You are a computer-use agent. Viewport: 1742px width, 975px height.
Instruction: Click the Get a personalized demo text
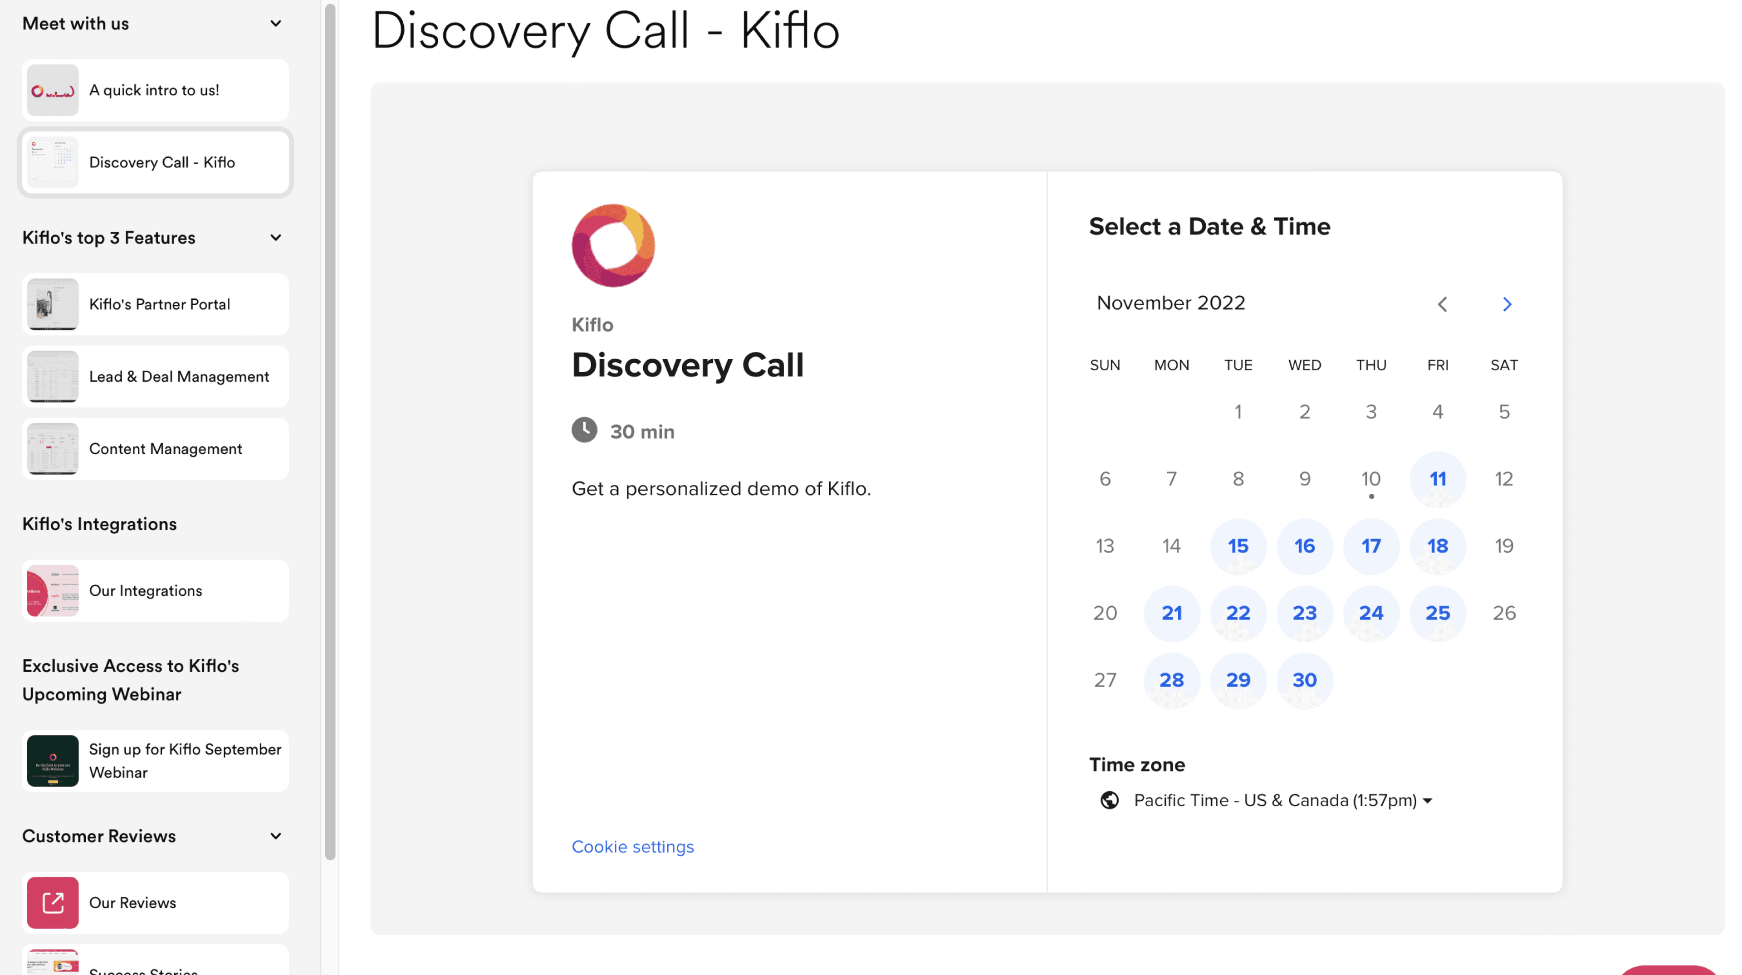(721, 489)
